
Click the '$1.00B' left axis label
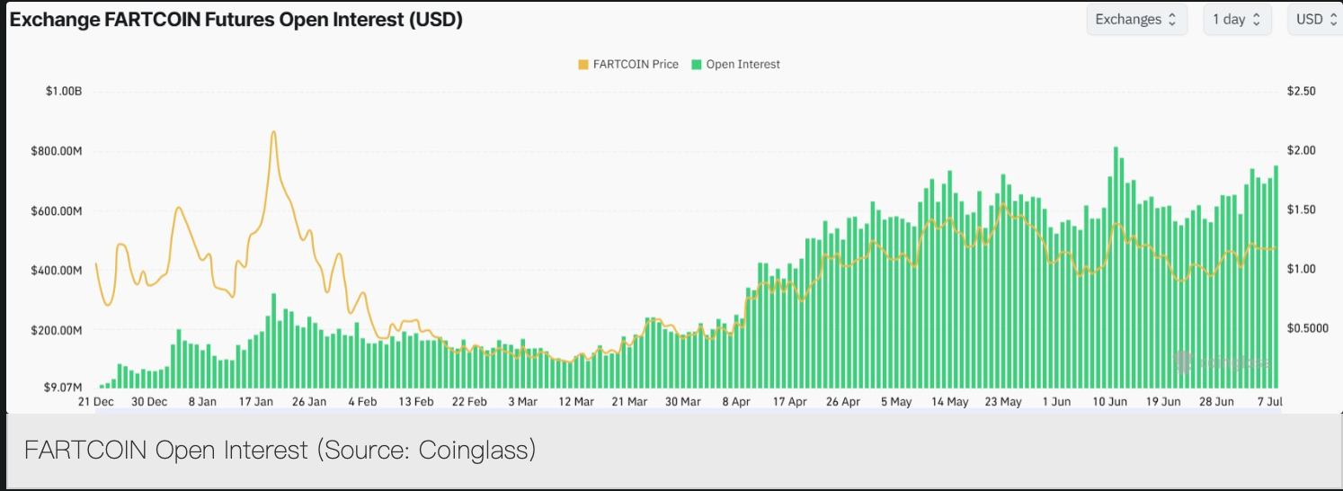tap(63, 92)
